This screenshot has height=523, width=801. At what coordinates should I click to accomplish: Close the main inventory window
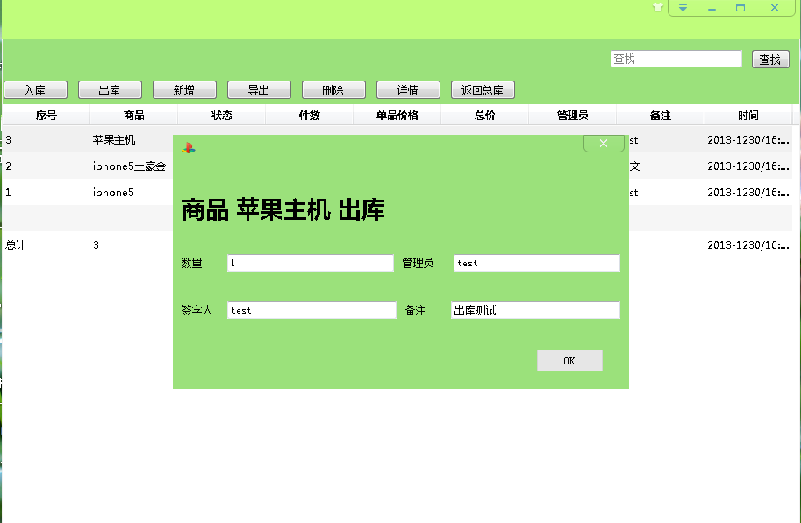click(x=775, y=8)
